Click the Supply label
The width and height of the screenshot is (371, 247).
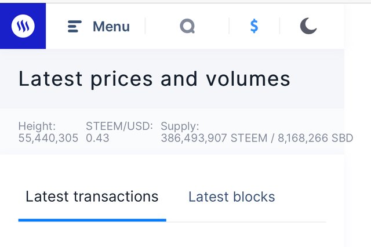tap(180, 126)
